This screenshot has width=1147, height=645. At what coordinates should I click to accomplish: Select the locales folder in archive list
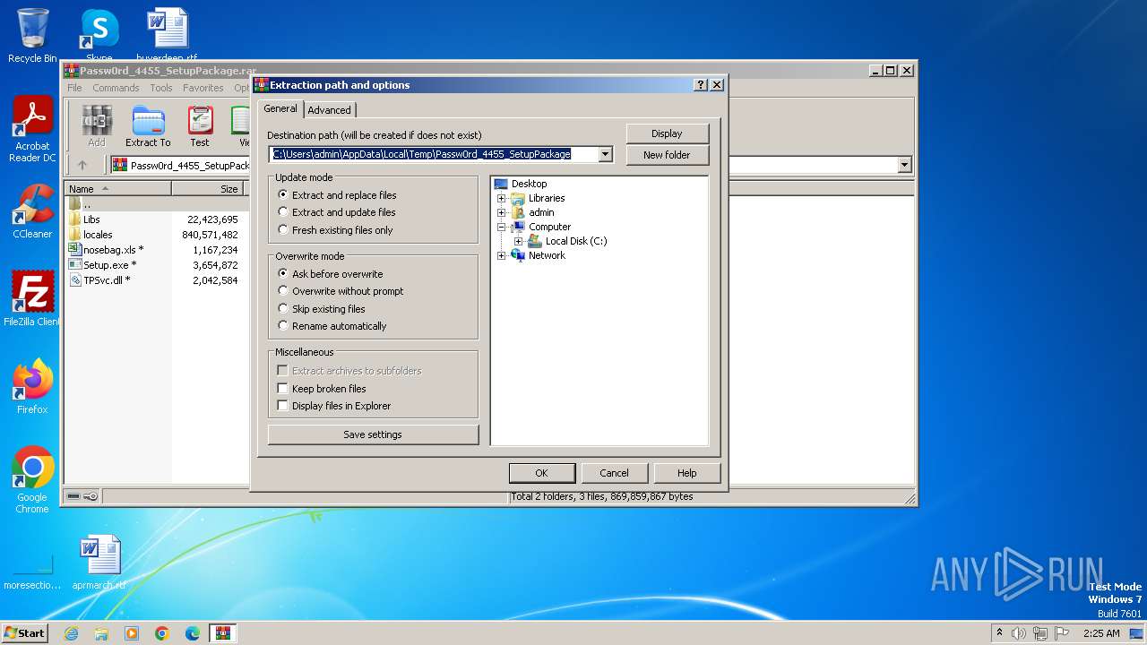[x=98, y=235]
